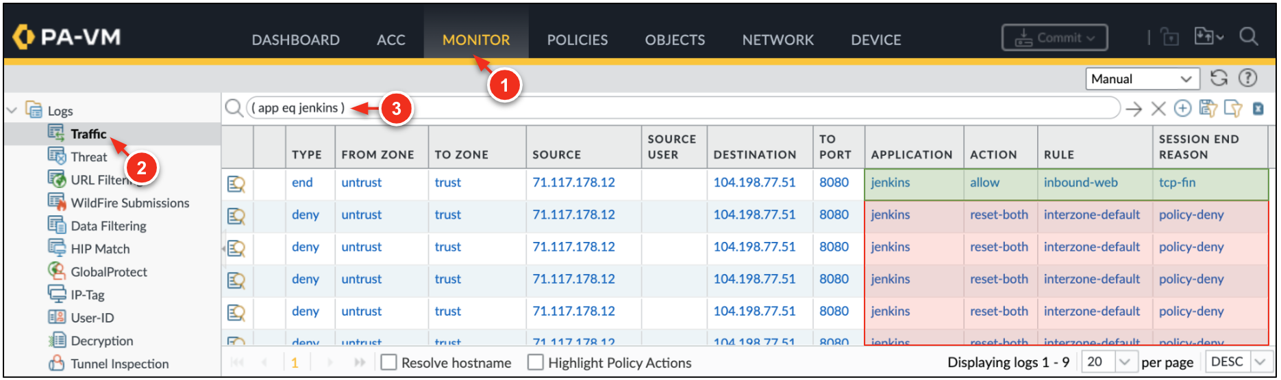Open the Manual refresh interval dropdown

click(1142, 79)
